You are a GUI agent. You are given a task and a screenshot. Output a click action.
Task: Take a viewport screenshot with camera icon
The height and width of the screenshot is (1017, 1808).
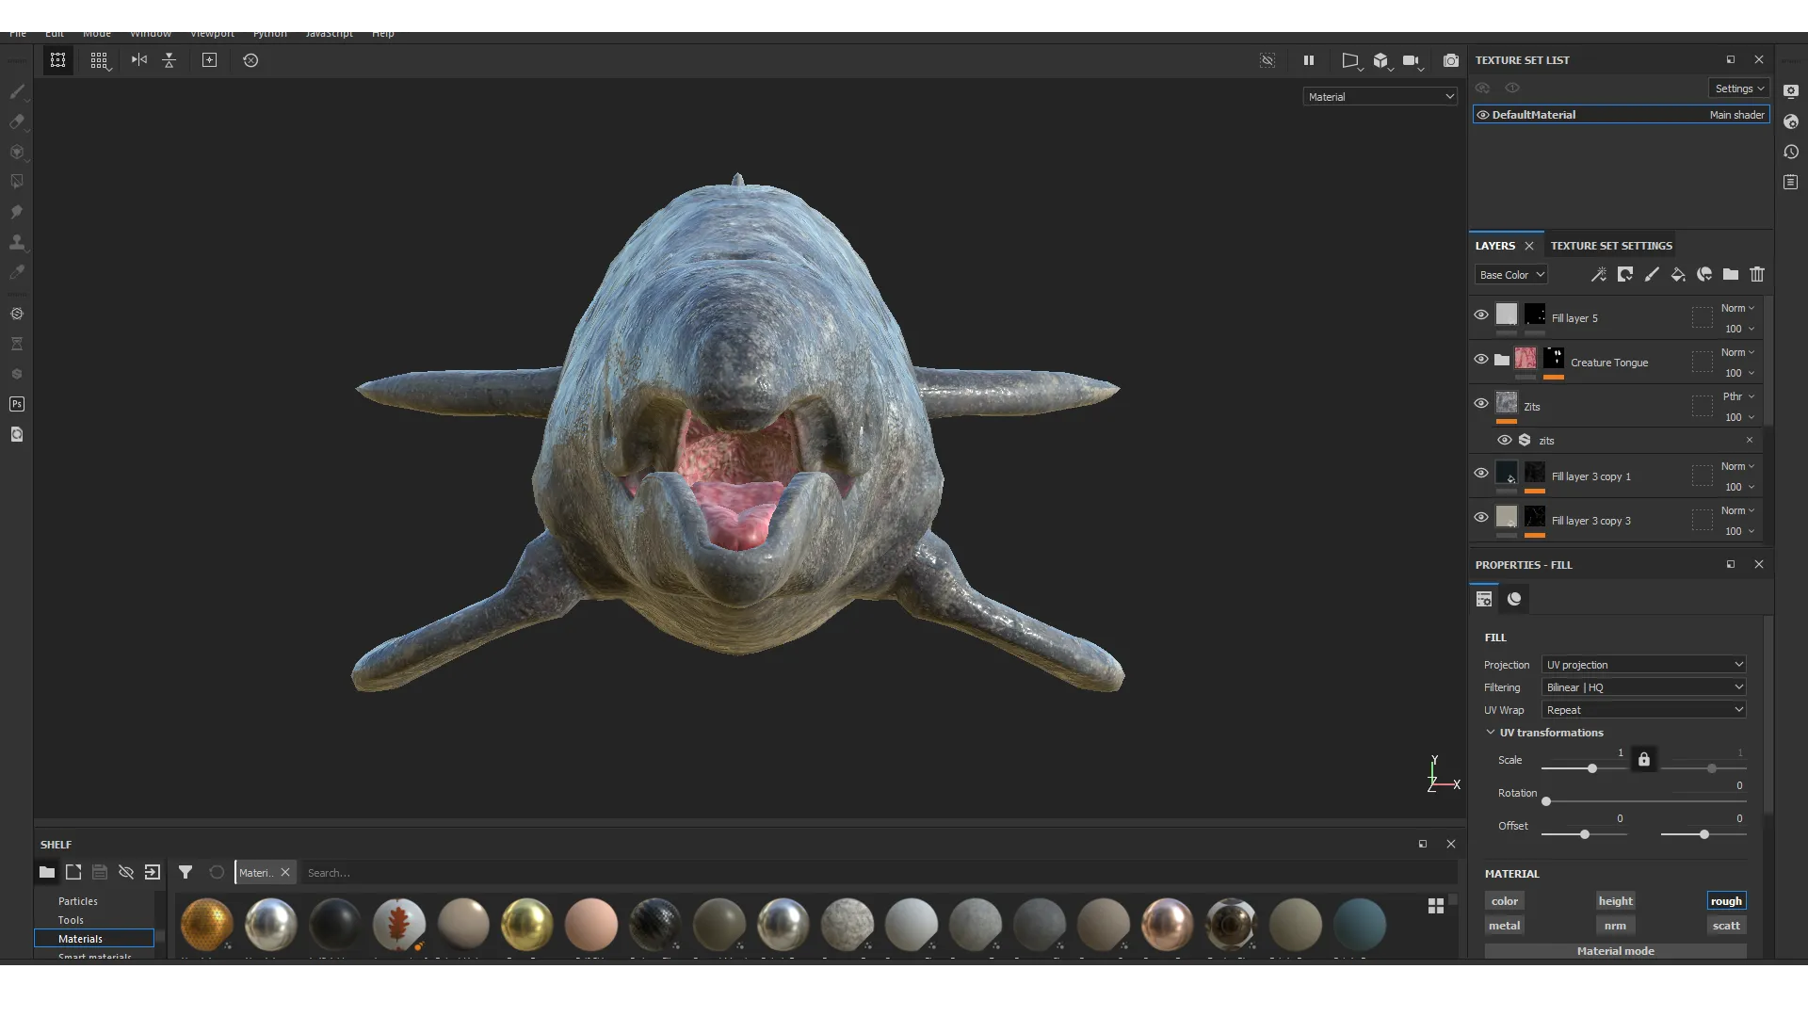[x=1451, y=60]
